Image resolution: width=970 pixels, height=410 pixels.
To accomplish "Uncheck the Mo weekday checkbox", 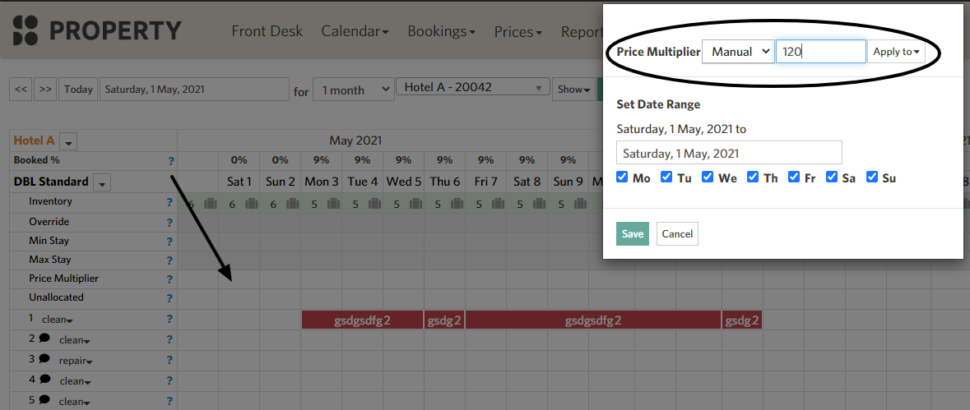I will (x=622, y=177).
